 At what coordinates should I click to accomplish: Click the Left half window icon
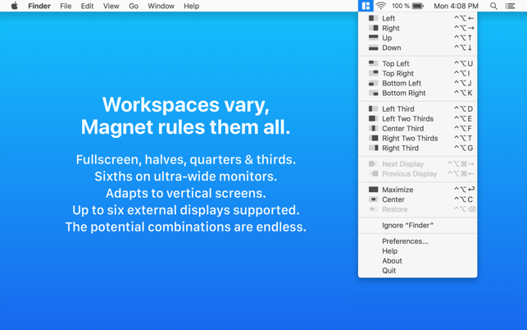pyautogui.click(x=373, y=18)
